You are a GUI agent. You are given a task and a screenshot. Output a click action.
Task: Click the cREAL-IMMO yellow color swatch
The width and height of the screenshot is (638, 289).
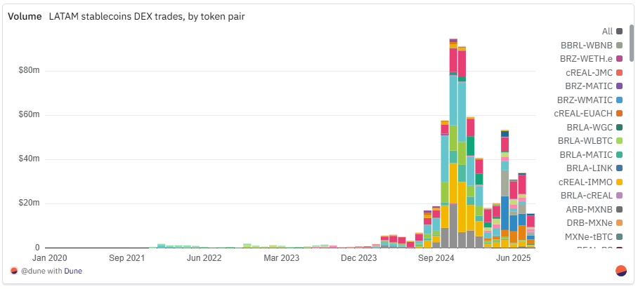tap(619, 182)
